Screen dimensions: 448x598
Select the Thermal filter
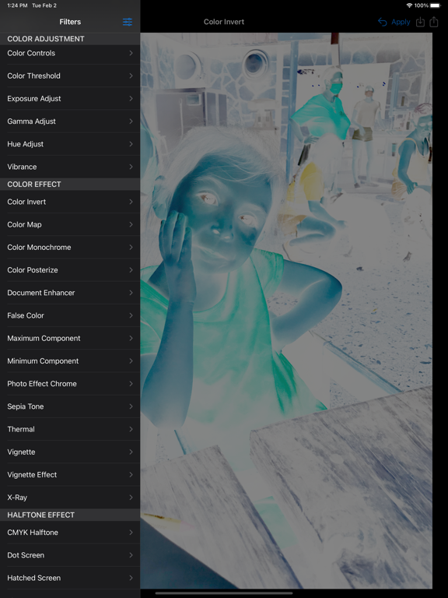(x=70, y=429)
